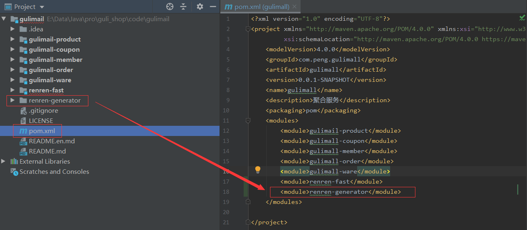This screenshot has width=527, height=230.
Task: Collapse the gulimail root project node
Action: coord(4,19)
